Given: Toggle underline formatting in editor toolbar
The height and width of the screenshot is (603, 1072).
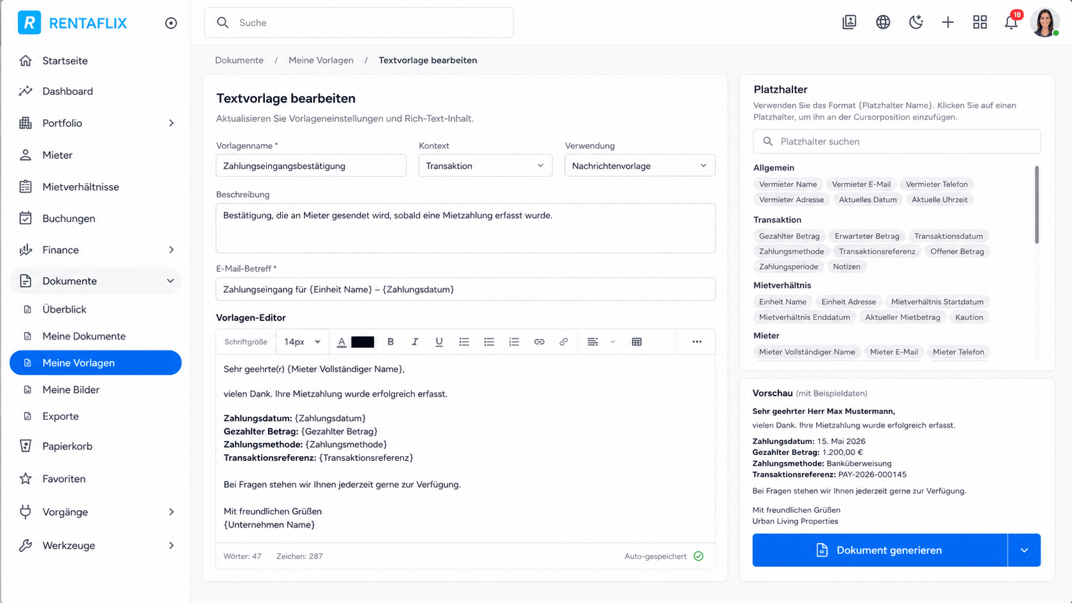Looking at the screenshot, I should pos(439,342).
